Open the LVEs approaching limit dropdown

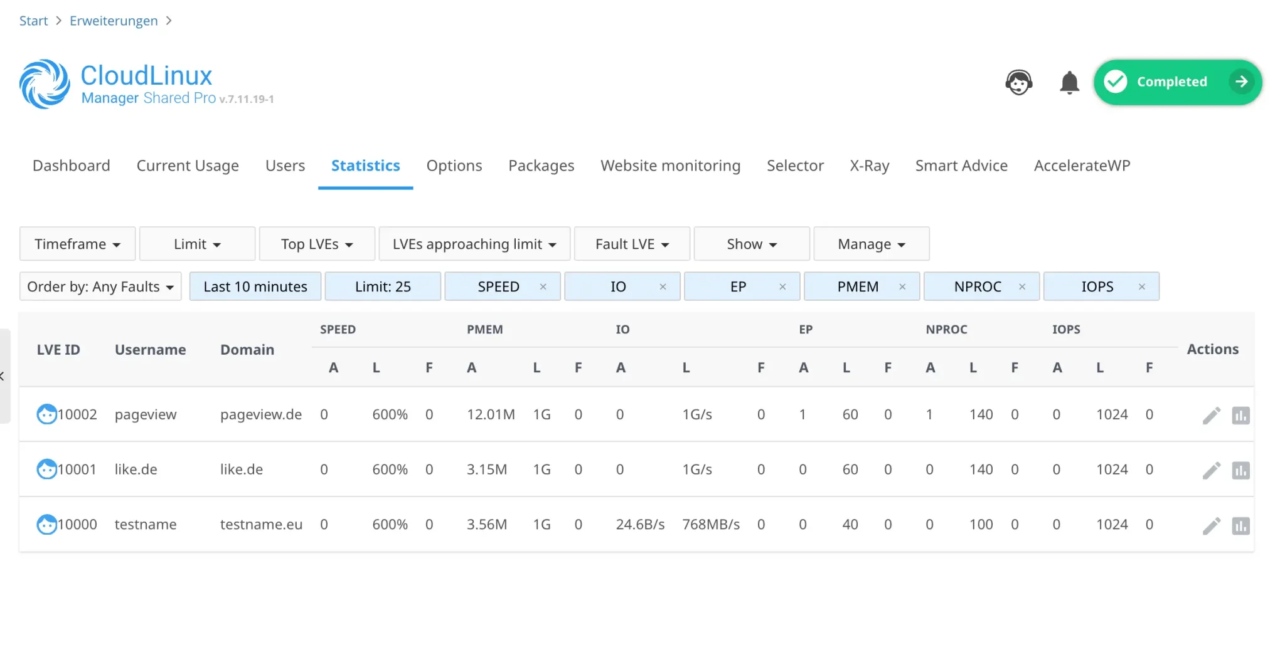(474, 244)
